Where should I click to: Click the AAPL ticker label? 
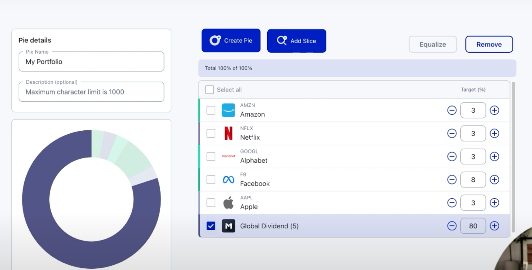[x=247, y=198]
